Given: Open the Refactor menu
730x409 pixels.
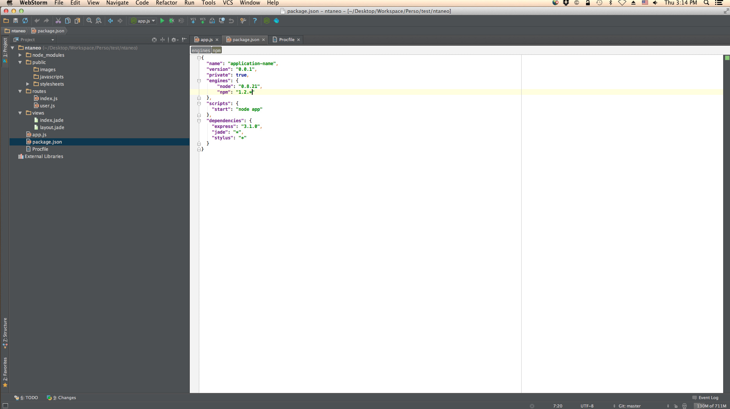Looking at the screenshot, I should pos(166,3).
